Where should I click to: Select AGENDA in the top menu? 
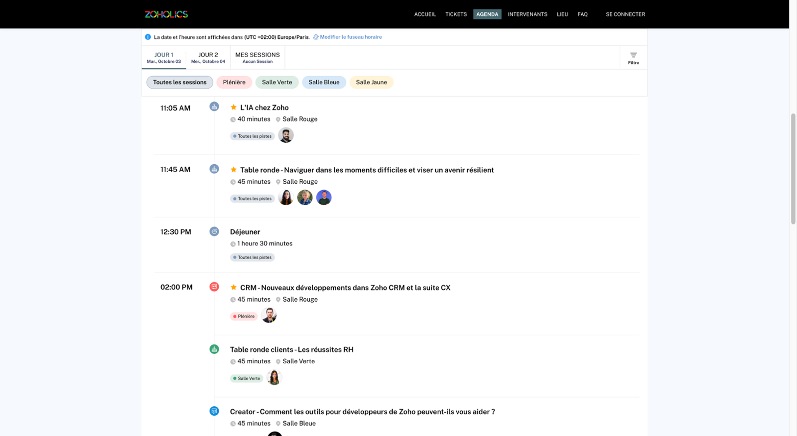click(x=487, y=14)
